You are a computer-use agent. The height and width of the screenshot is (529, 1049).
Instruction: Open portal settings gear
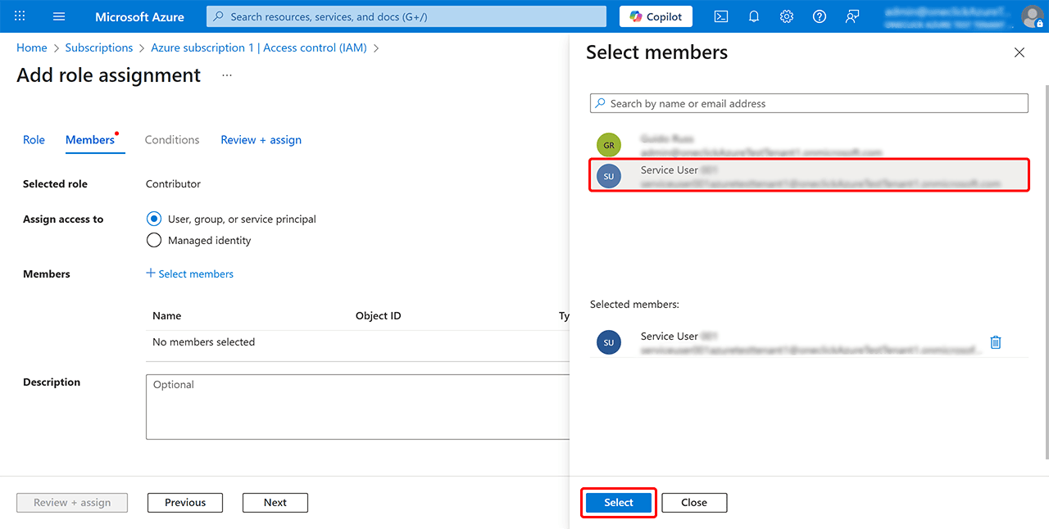pos(787,16)
